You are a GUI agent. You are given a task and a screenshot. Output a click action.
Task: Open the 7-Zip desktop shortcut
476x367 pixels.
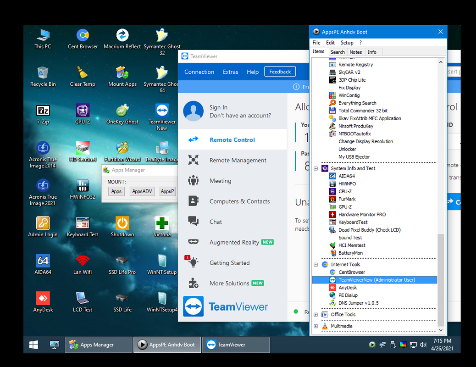[x=43, y=114]
